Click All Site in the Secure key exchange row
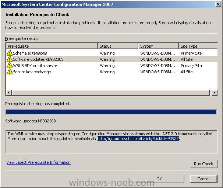 point(187,72)
